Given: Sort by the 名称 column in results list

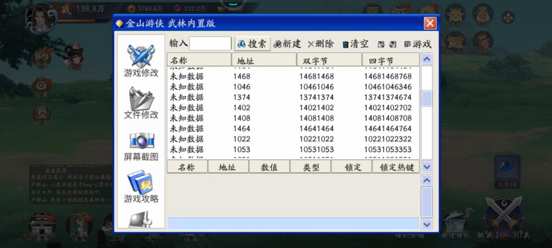Looking at the screenshot, I should point(199,60).
